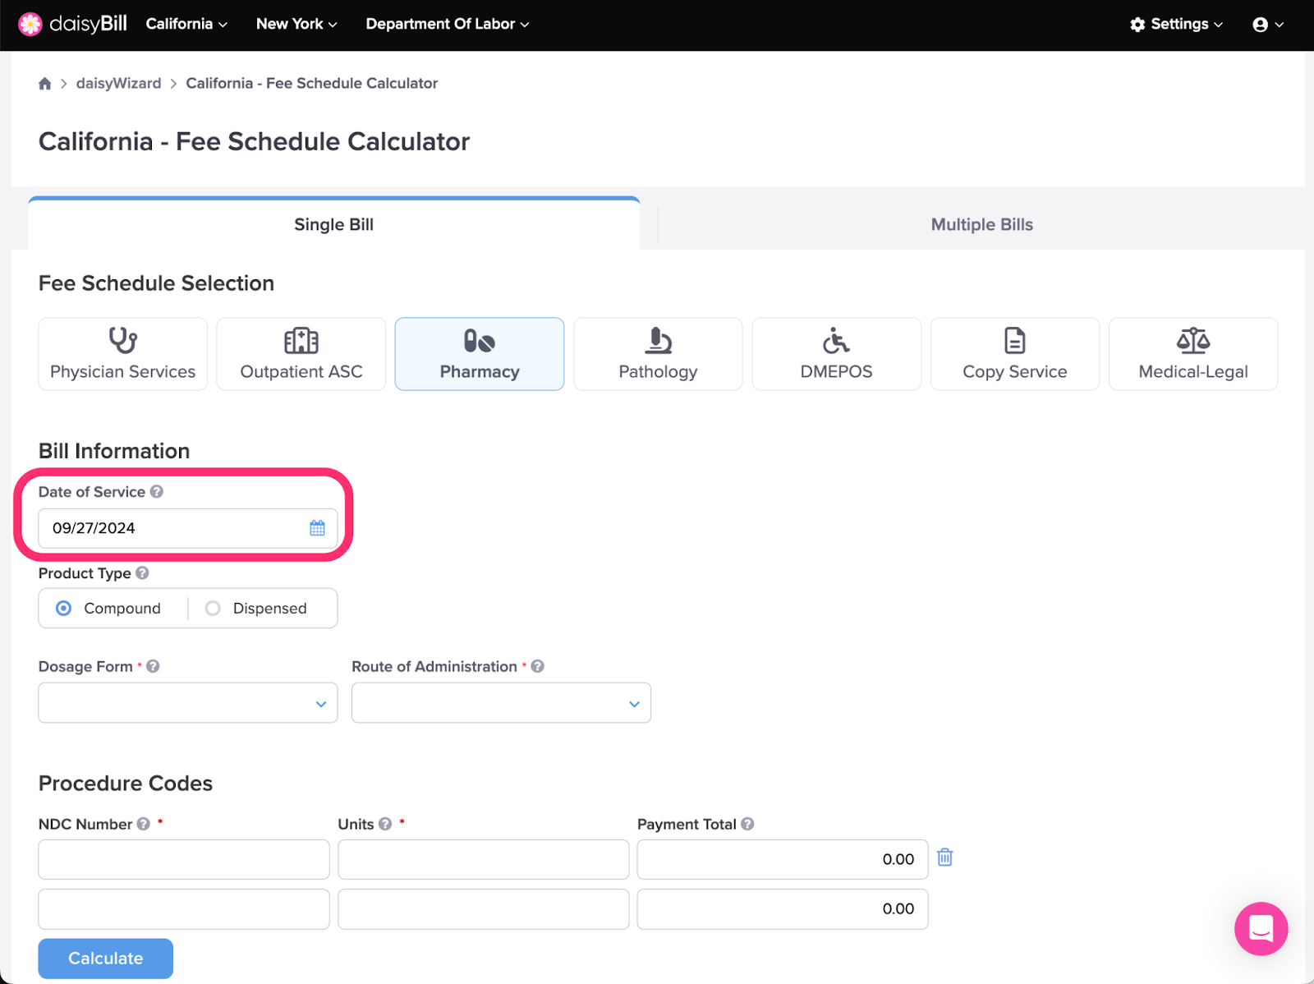Select the Outpatient ASC fee schedule

coord(301,354)
